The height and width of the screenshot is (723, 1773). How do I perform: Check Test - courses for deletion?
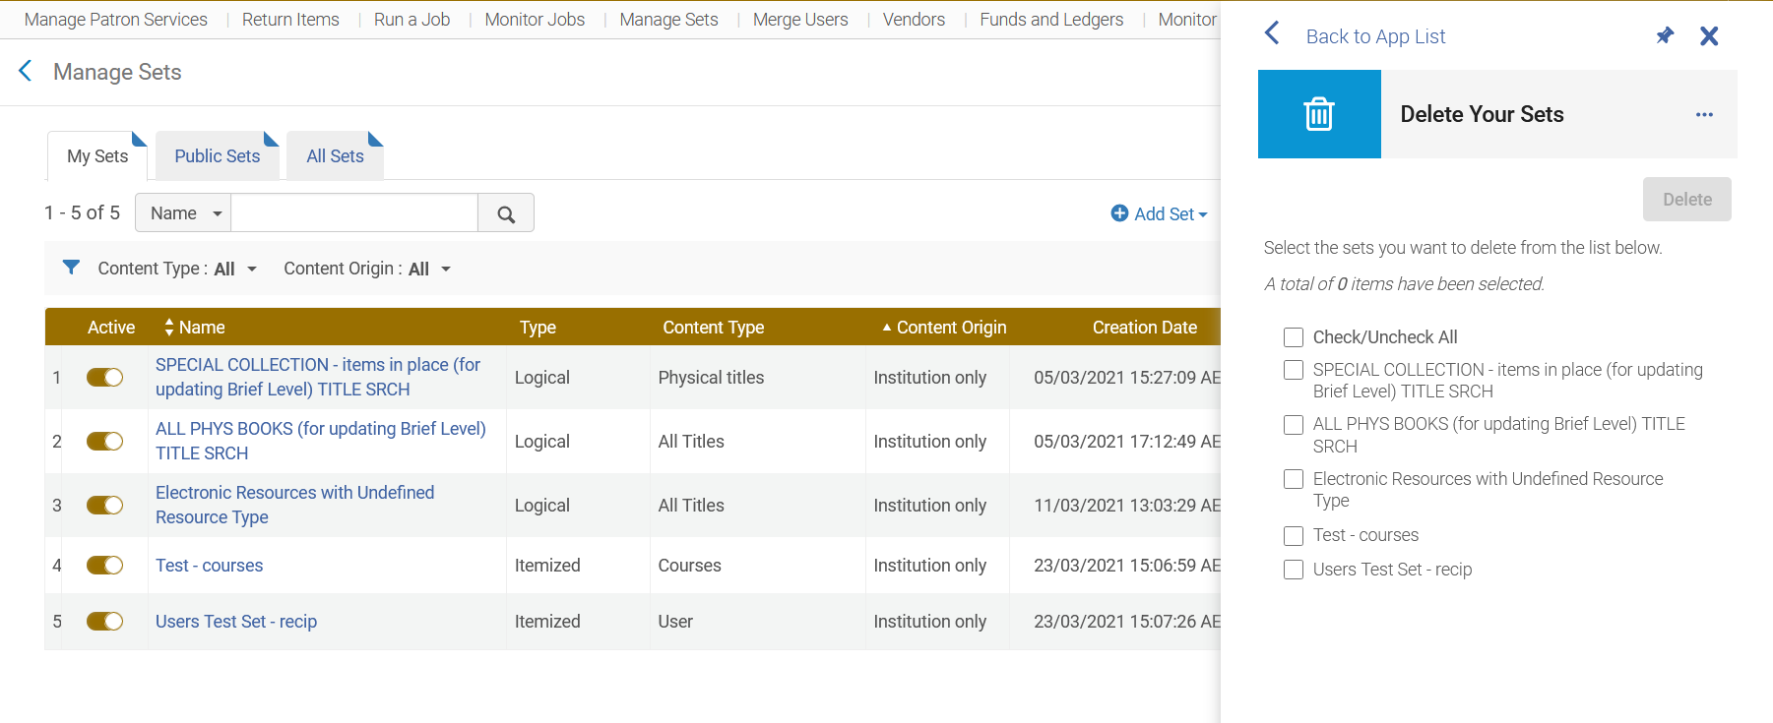click(1294, 536)
